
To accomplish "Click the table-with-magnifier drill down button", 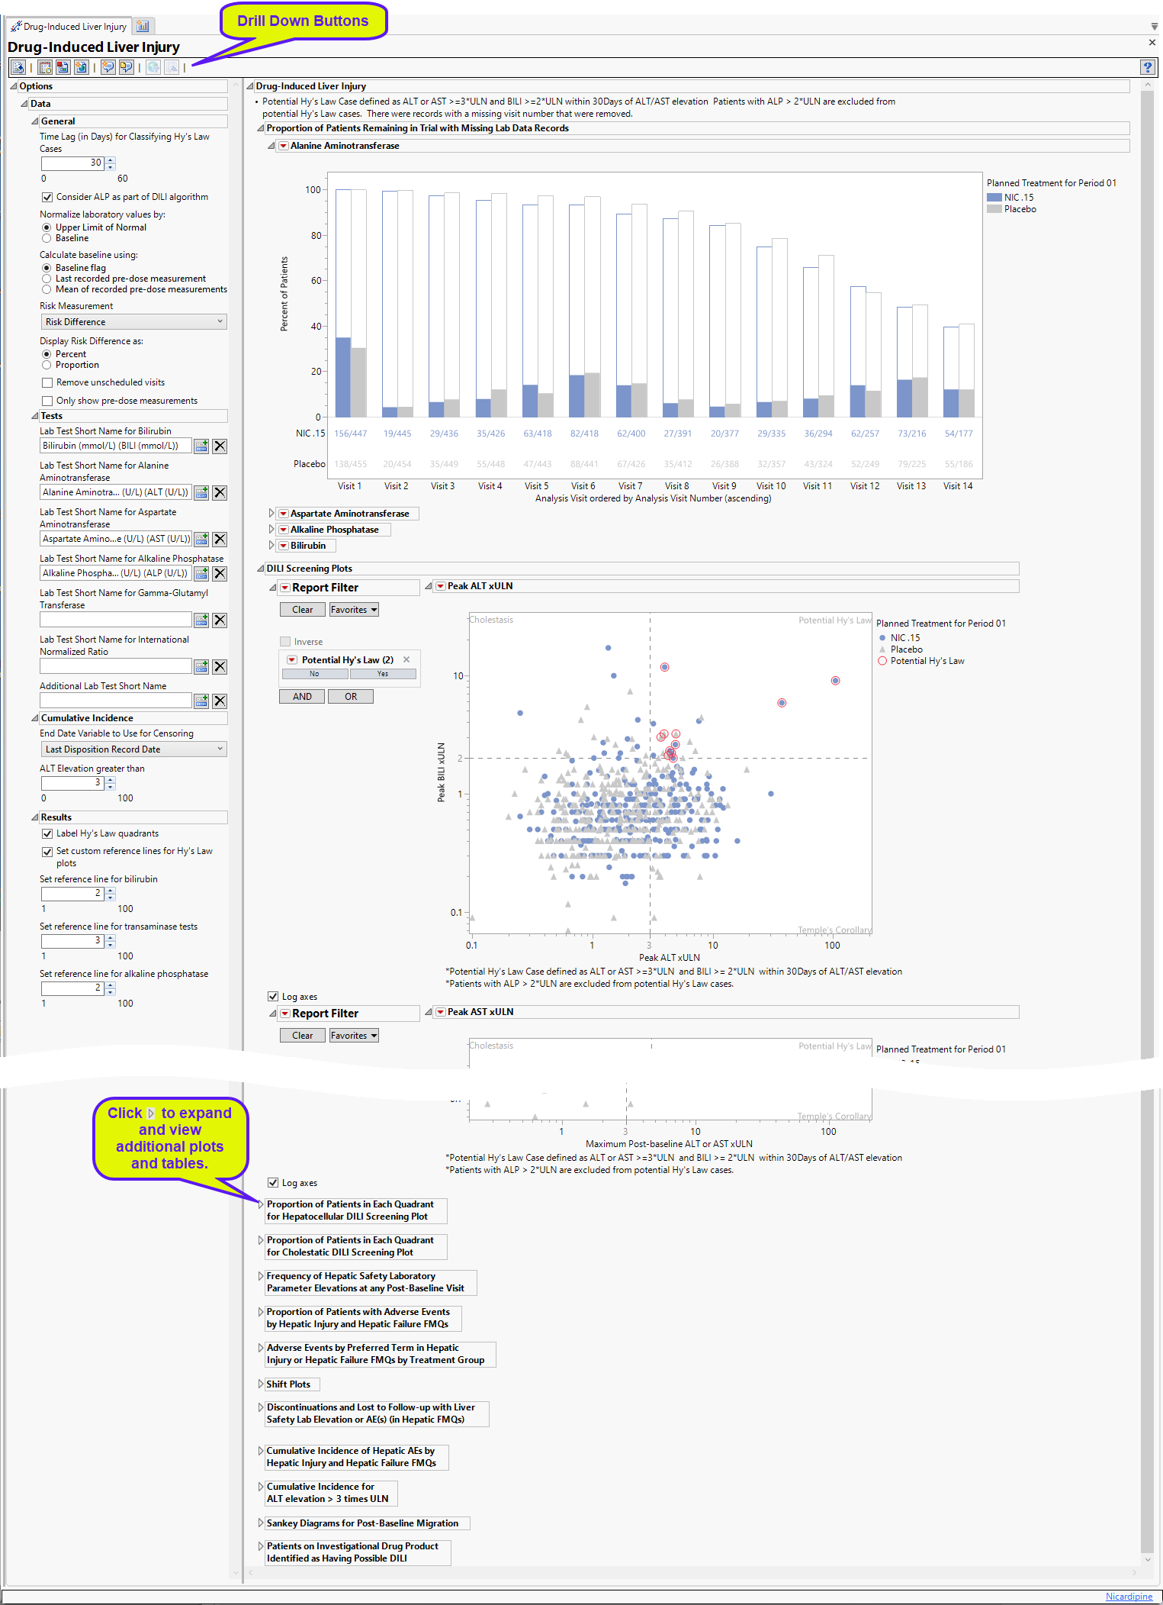I will pyautogui.click(x=45, y=67).
